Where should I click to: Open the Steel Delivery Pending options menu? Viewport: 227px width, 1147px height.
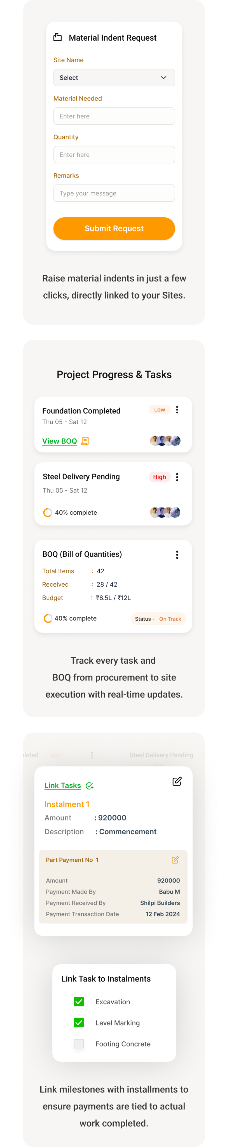177,477
